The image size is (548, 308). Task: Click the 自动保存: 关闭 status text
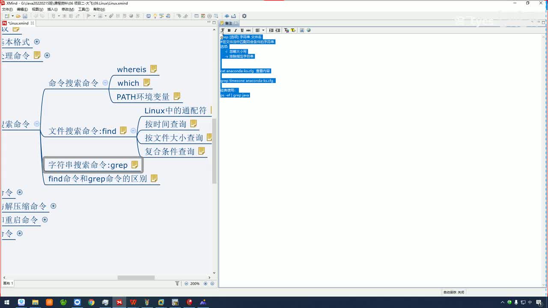pos(454,292)
